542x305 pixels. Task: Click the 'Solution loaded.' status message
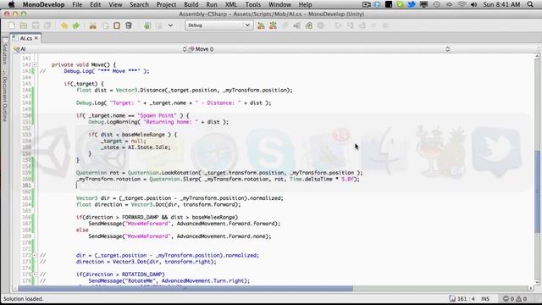(24, 299)
